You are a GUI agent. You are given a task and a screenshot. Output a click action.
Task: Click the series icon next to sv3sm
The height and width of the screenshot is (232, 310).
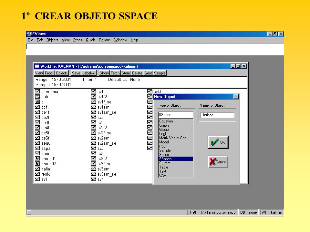(x=94, y=169)
